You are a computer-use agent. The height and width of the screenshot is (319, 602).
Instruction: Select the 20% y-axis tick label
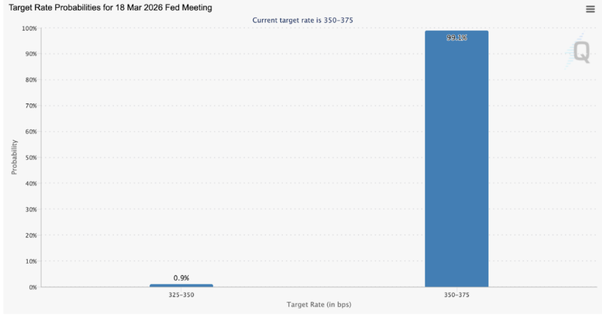[31, 235]
